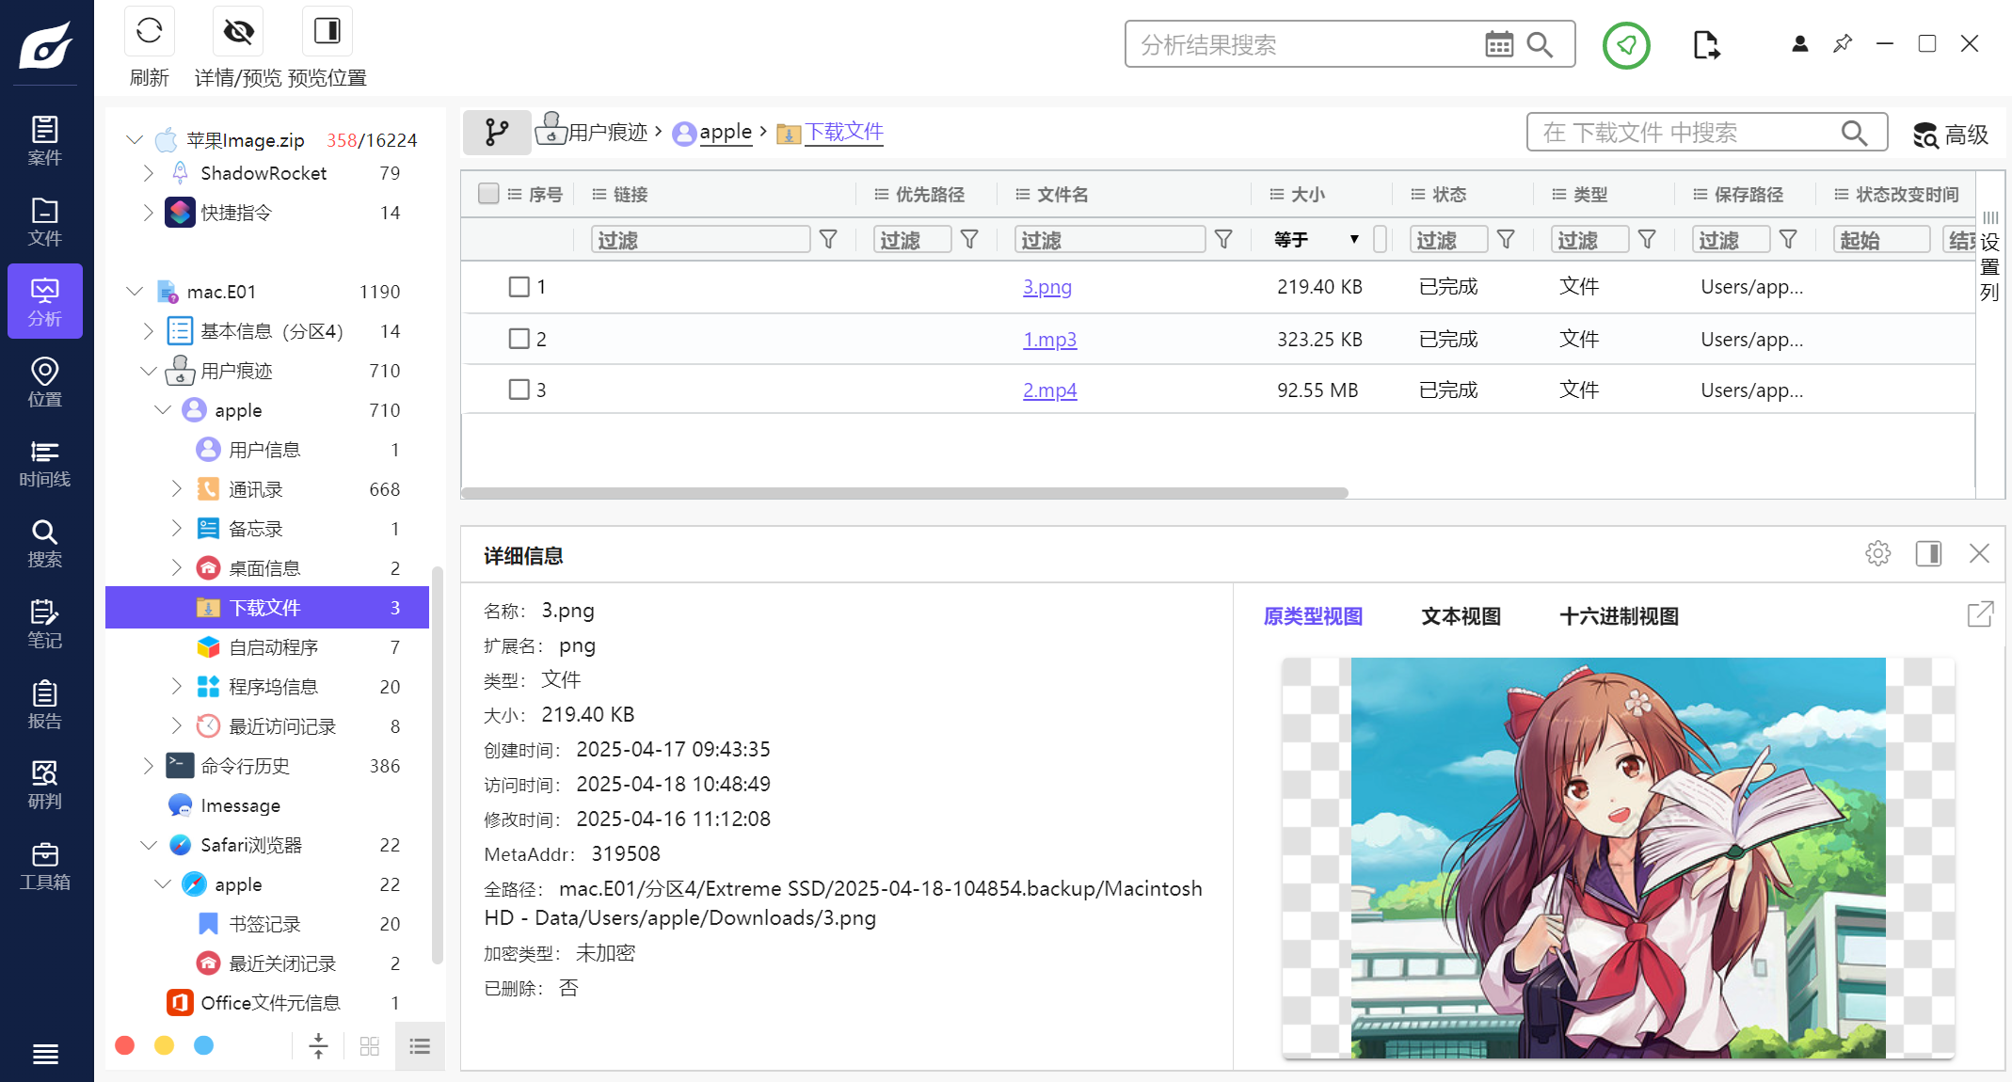Switch to 原类型视图 tab

coord(1313,616)
